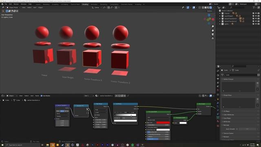Viewport: 261px width, 147px height.
Task: Toggle Auto Smooth checkbox under Normals
Action: tap(237, 129)
